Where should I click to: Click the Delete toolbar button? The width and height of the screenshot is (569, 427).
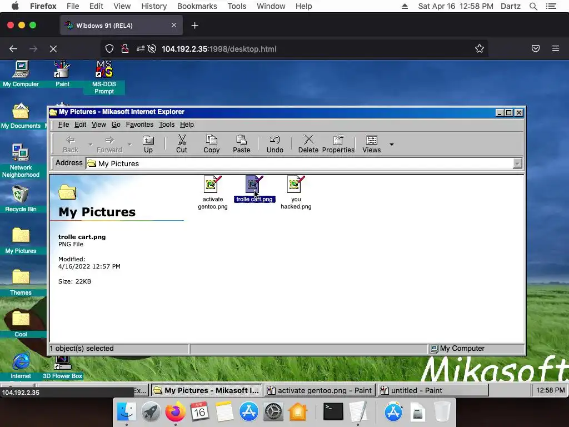pyautogui.click(x=308, y=144)
